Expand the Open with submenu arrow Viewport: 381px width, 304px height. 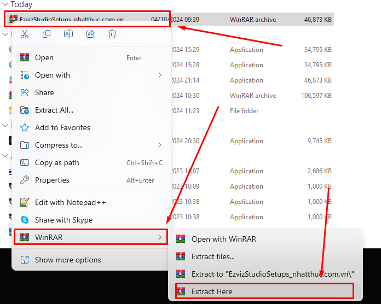pos(160,75)
